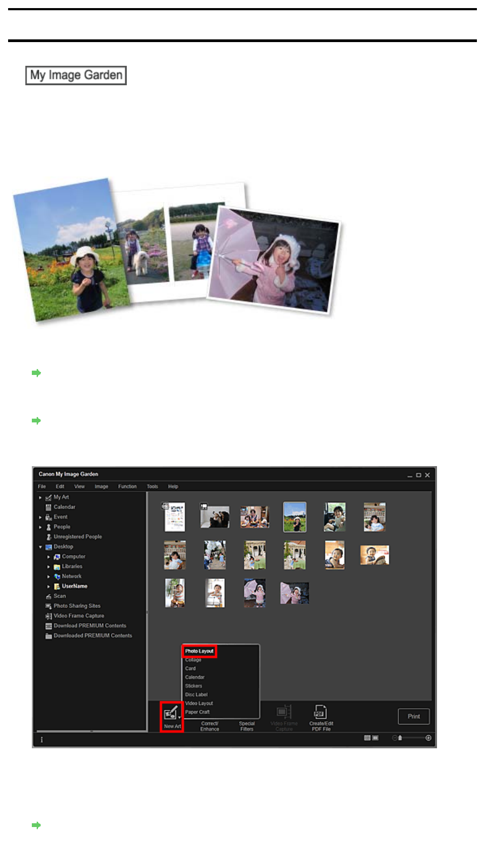485x847 pixels.
Task: Click the New Art tool icon
Action: (x=170, y=713)
